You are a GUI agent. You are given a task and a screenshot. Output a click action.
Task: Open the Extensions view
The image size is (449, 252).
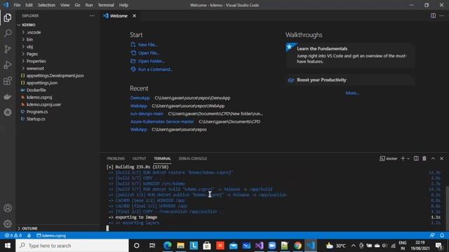[8, 81]
